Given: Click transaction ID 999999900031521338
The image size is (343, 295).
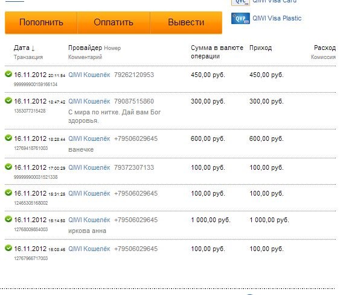Looking at the screenshot, I should [36, 177].
